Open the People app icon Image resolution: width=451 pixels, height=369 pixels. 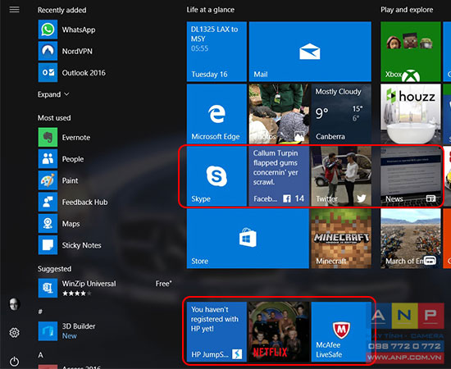(48, 159)
